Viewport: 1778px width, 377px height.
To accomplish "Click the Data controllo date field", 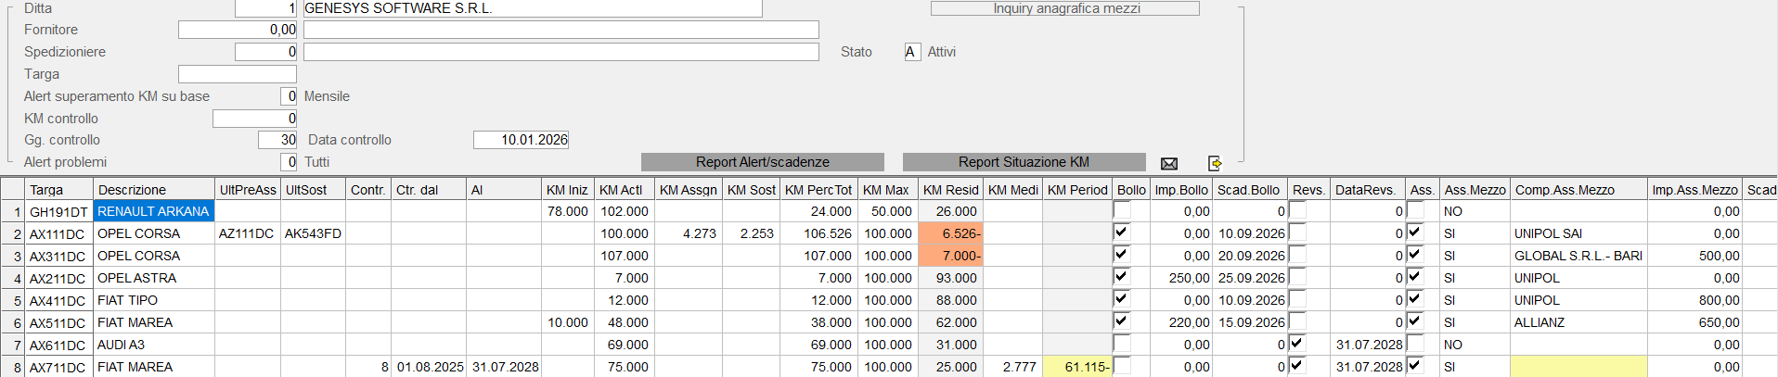I will [x=521, y=140].
